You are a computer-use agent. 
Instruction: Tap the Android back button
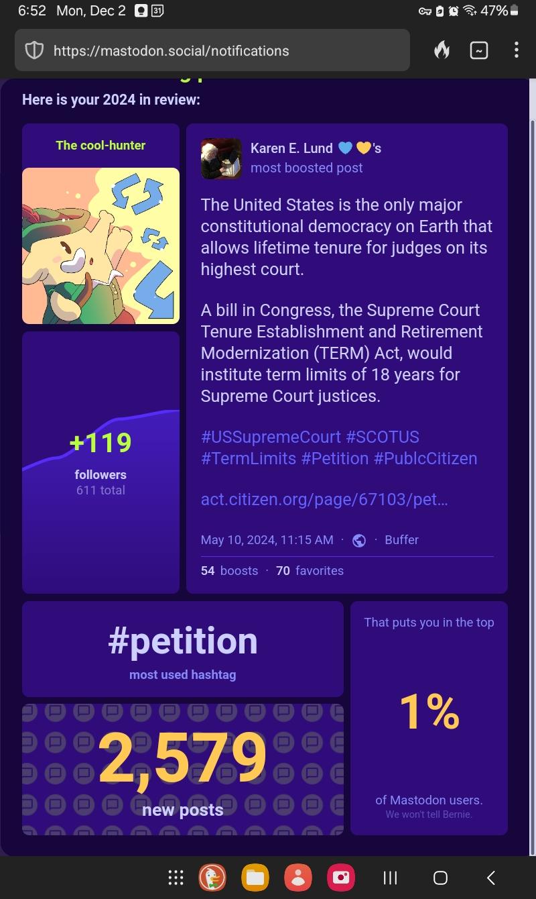491,878
